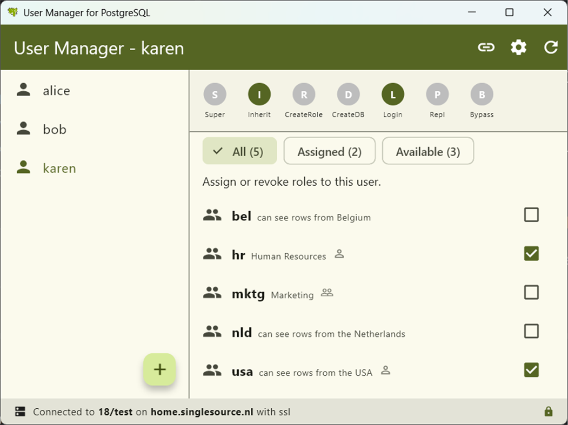Assign the mktg role checkbox
Screen dimensions: 568x425
tap(531, 292)
